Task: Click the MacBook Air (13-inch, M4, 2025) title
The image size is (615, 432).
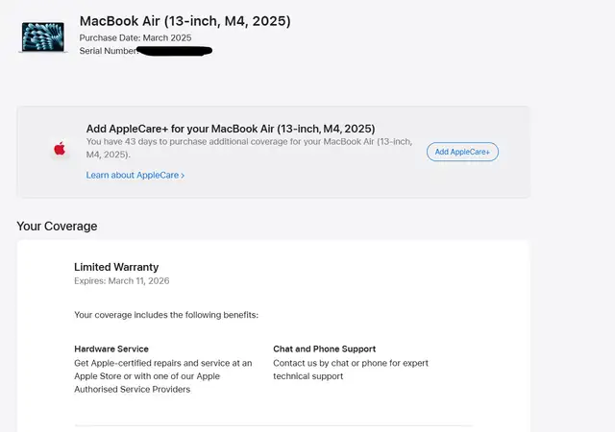Action: [184, 20]
